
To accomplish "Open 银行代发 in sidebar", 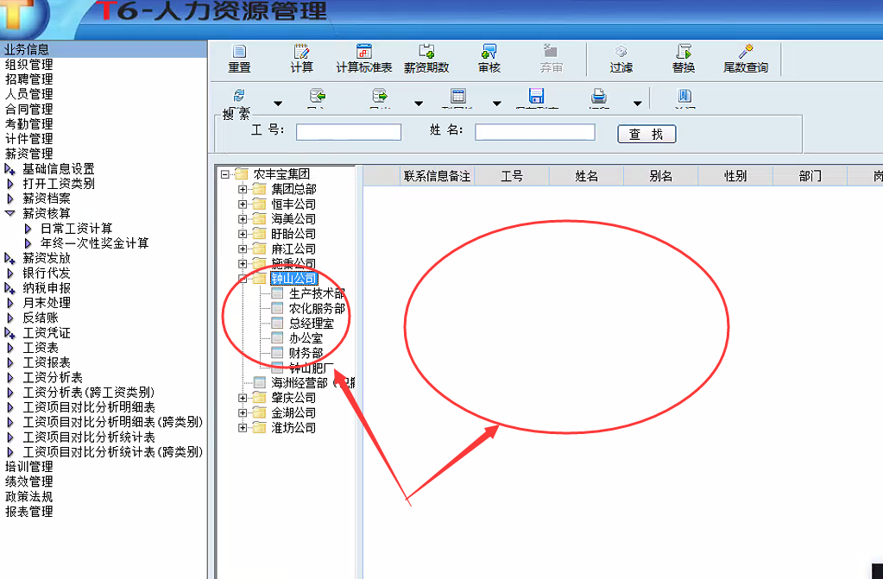I will (x=47, y=274).
